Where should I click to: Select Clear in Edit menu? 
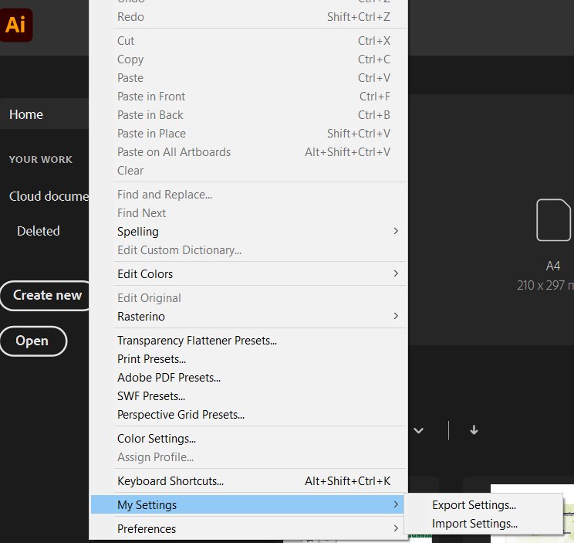248,171
